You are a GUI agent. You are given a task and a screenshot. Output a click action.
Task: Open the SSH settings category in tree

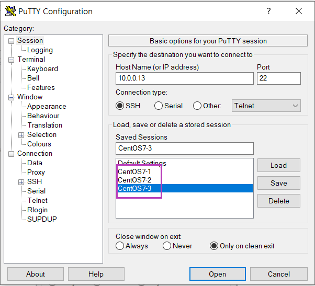pos(35,181)
